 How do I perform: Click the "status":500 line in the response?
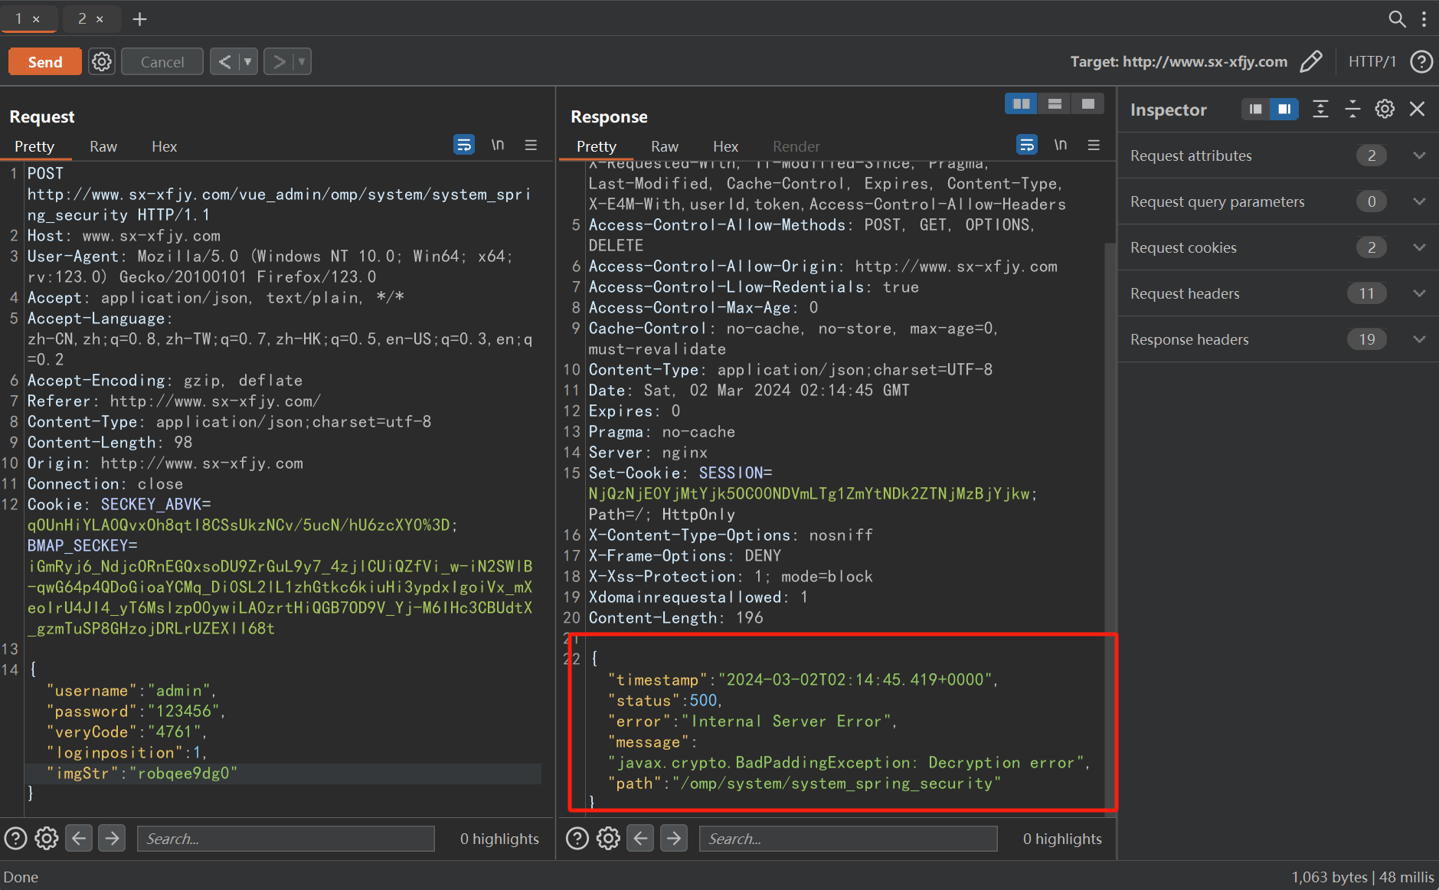pos(664,701)
